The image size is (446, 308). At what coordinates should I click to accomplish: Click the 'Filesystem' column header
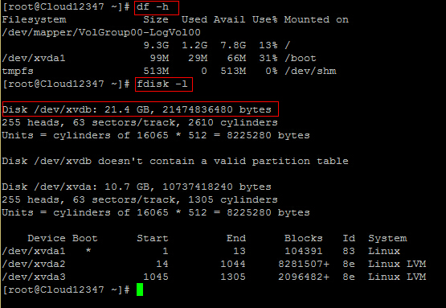[x=34, y=19]
